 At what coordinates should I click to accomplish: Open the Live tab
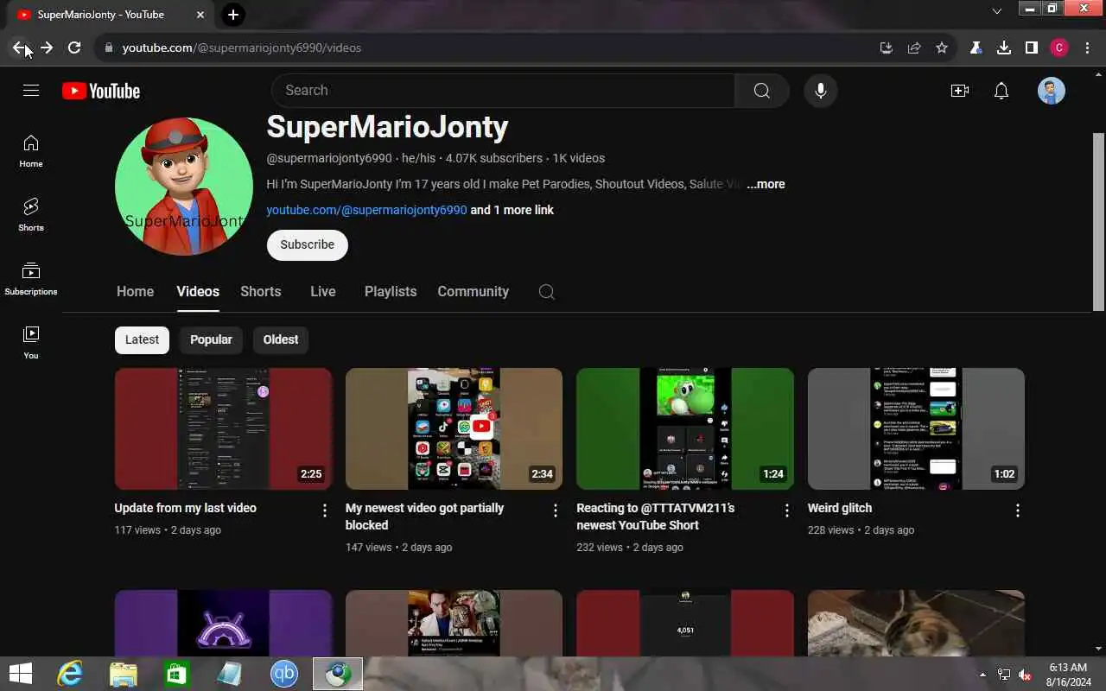(x=323, y=292)
